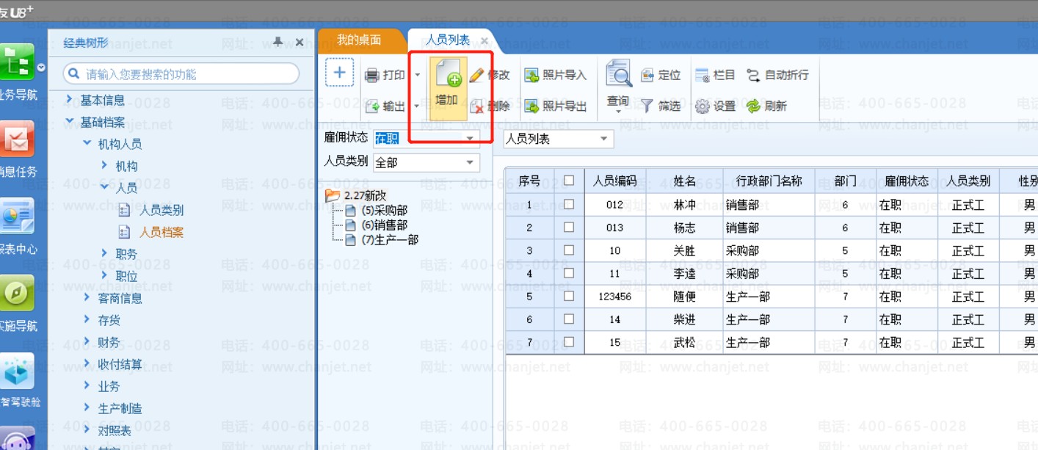Expand 客商信息 tree node
The height and width of the screenshot is (450, 1038).
pyautogui.click(x=87, y=297)
